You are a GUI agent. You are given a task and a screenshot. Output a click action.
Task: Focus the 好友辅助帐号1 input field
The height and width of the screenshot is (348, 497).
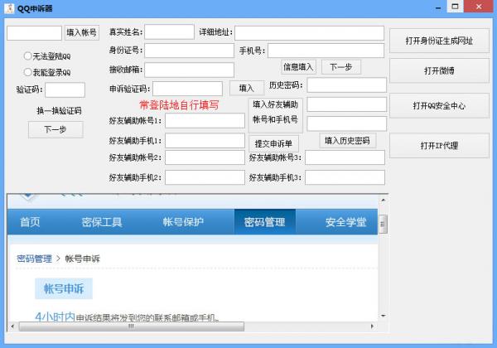pyautogui.click(x=205, y=121)
